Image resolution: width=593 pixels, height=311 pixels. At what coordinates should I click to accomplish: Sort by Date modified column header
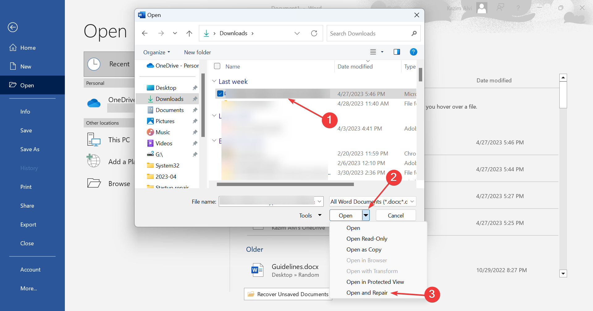[355, 66]
